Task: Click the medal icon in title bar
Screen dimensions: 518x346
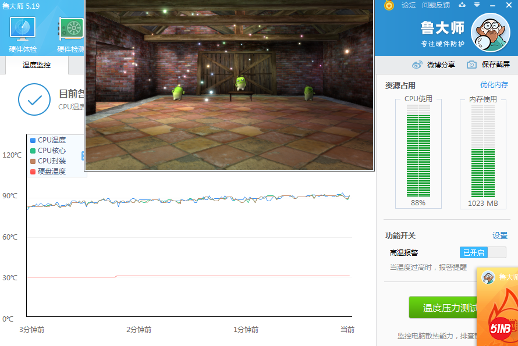Action: (x=389, y=5)
